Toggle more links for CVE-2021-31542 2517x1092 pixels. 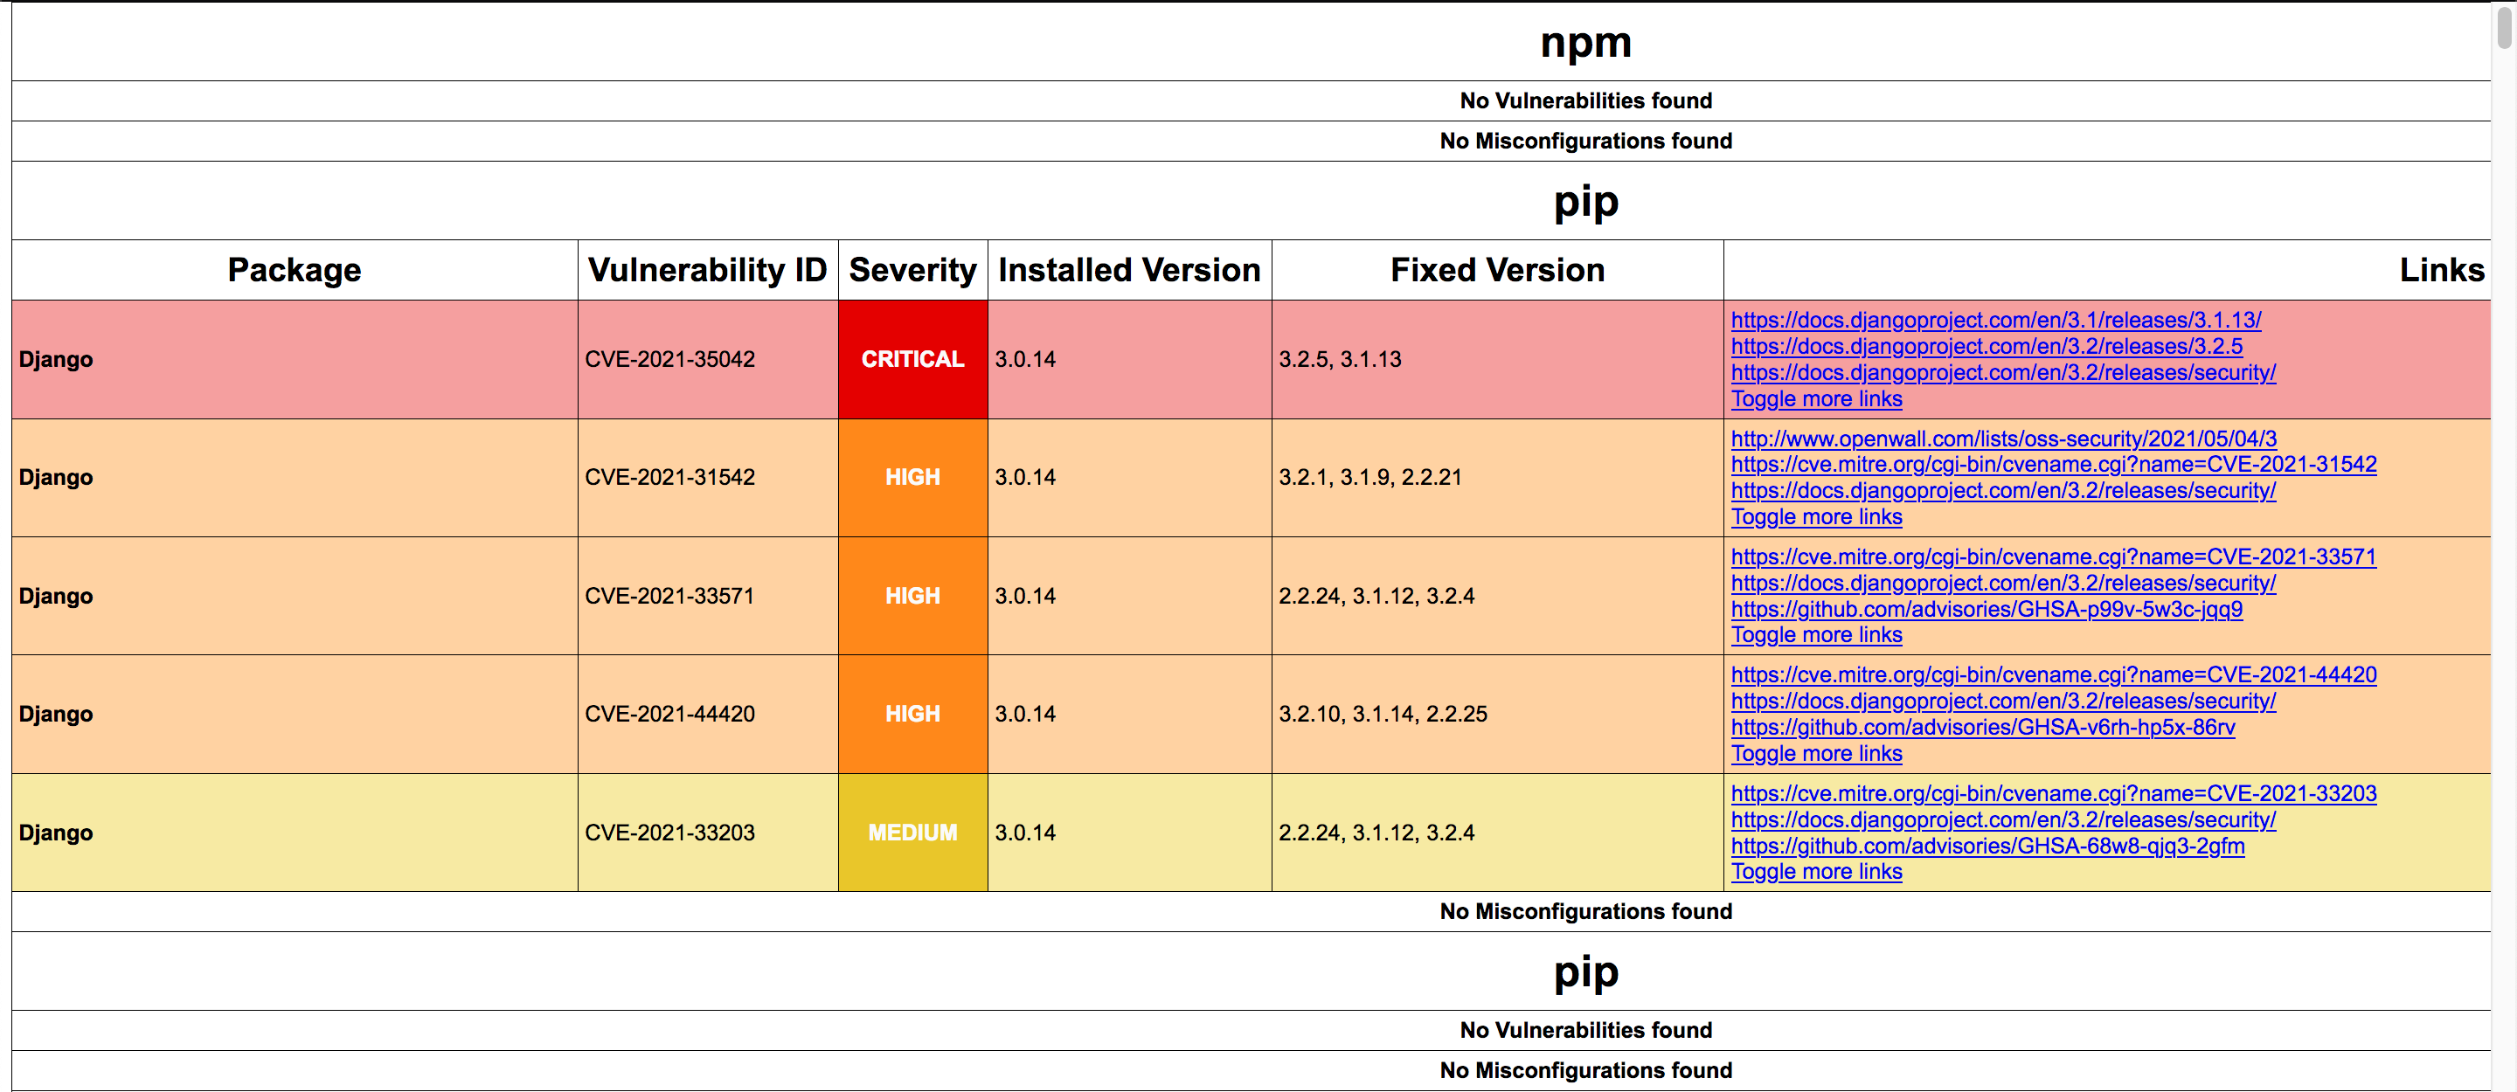click(x=1815, y=516)
